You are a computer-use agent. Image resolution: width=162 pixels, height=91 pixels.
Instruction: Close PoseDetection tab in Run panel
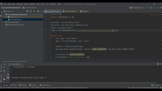click(22, 64)
